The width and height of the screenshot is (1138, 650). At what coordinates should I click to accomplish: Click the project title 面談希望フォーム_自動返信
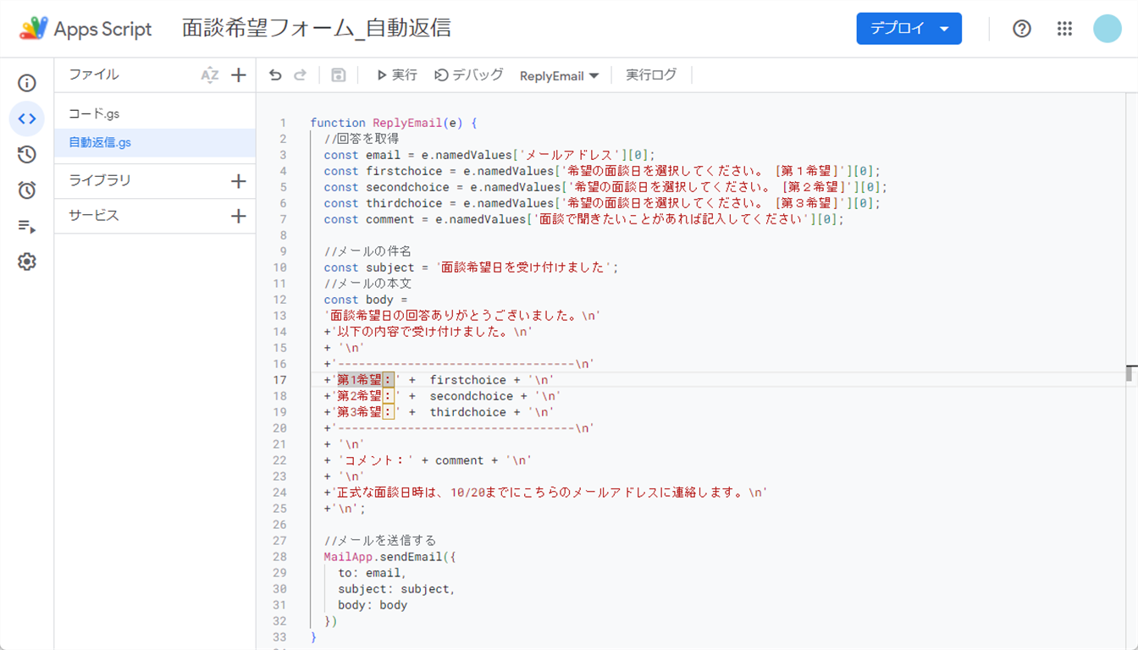[316, 29]
